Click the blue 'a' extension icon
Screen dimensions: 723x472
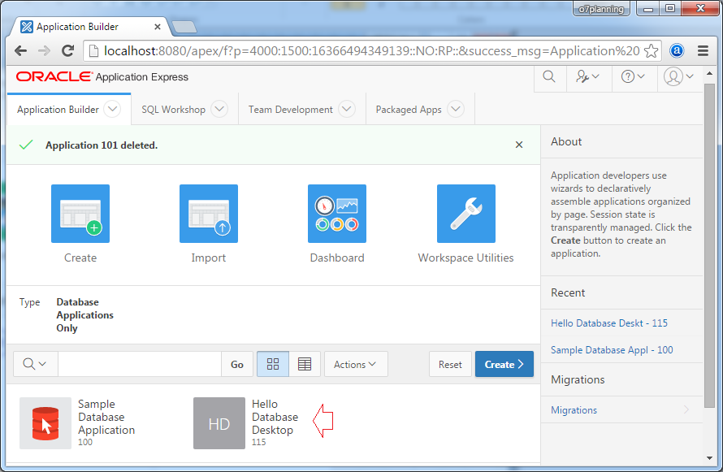(677, 50)
